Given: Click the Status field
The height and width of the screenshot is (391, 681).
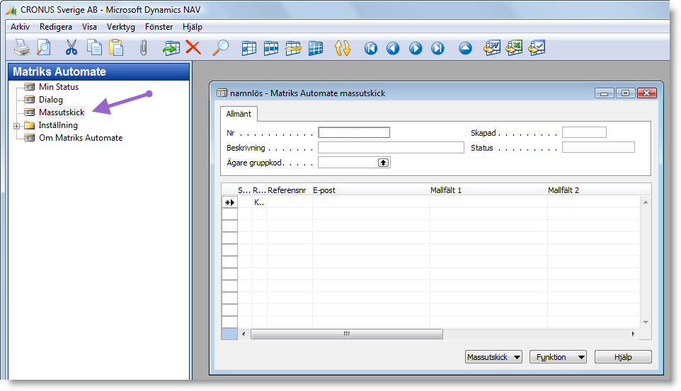Looking at the screenshot, I should (598, 148).
